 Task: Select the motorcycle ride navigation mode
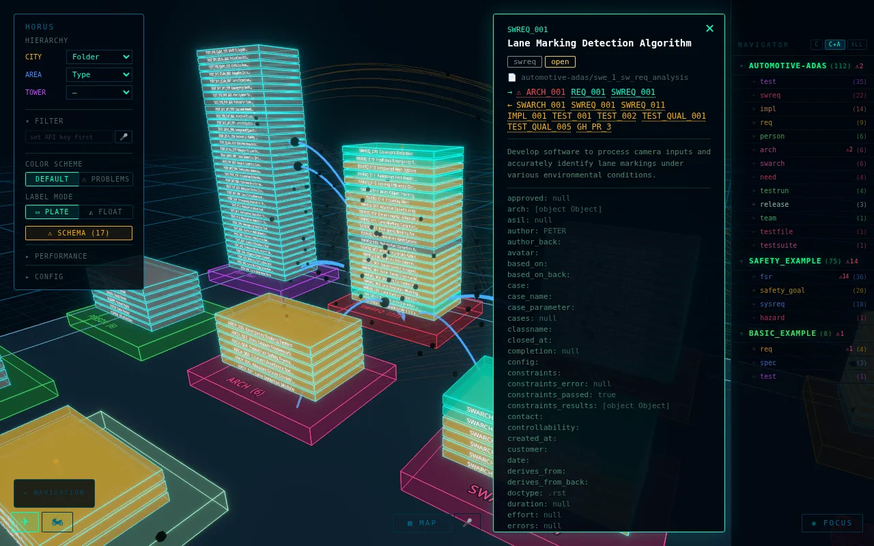click(57, 522)
